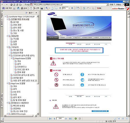Choose the Select (선택) text tool
Image resolution: width=130 pixels, height=123 pixels.
[36, 8]
